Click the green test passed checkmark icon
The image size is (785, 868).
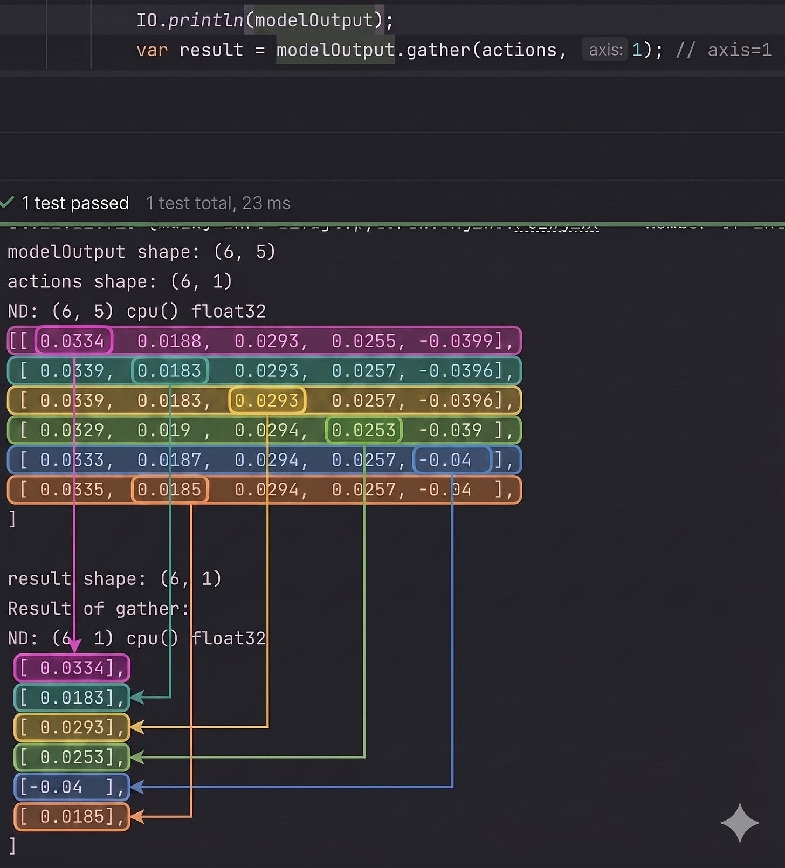7,203
